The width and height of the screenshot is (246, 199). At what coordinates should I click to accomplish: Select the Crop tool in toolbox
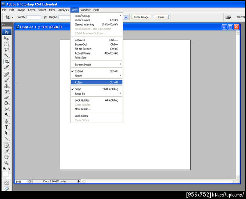7,61
